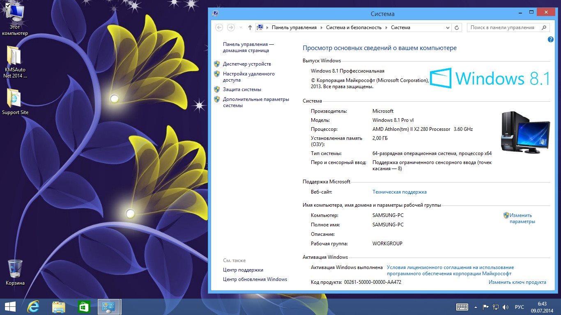Viewport: 561px width, 315px height.
Task: Open Техническая поддержка website link
Action: tap(399, 192)
